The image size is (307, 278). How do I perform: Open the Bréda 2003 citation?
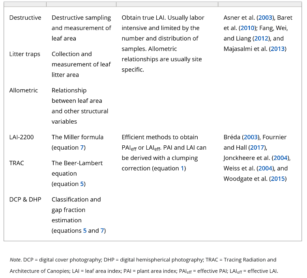coord(251,137)
